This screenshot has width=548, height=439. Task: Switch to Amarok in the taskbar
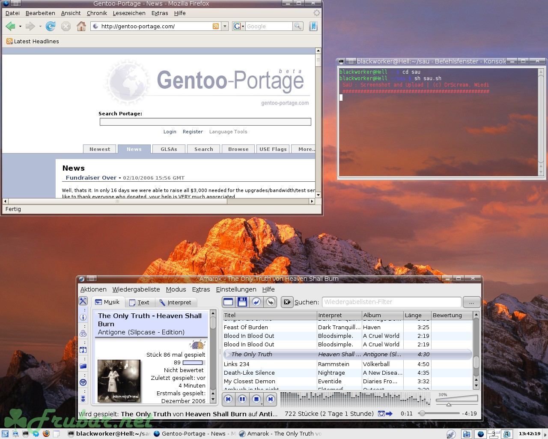coord(280,433)
